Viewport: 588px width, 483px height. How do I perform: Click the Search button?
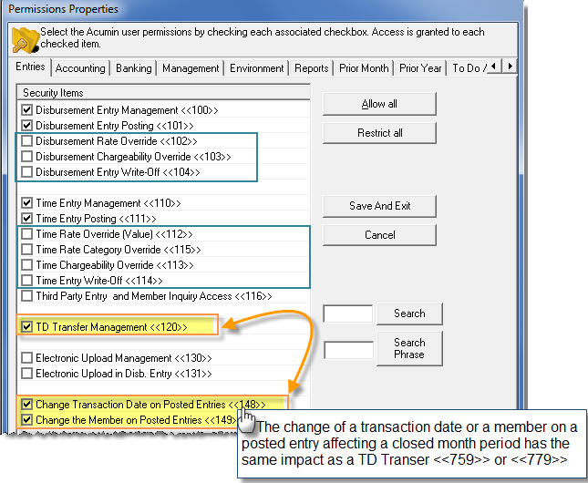tap(409, 313)
